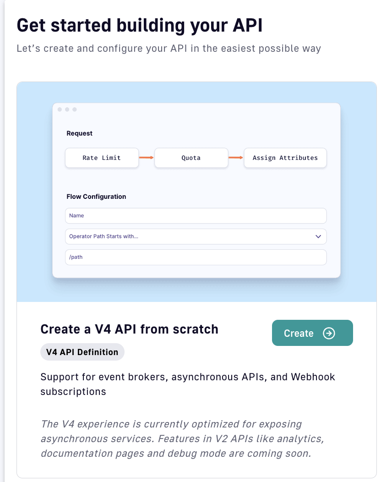Select the Operator Path Starts with text
Viewport: 381px width, 482px height.
pos(103,236)
